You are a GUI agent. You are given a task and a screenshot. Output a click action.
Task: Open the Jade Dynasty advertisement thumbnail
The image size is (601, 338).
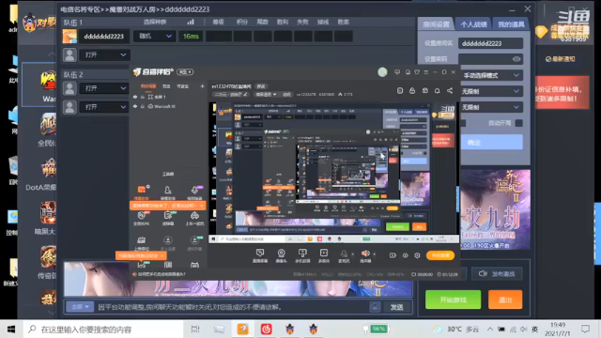[x=495, y=209]
